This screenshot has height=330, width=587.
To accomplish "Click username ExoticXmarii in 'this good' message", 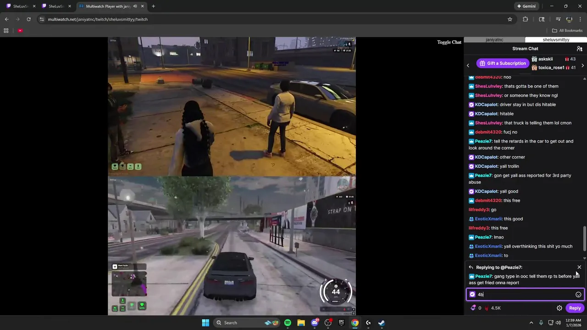I will tap(488, 219).
